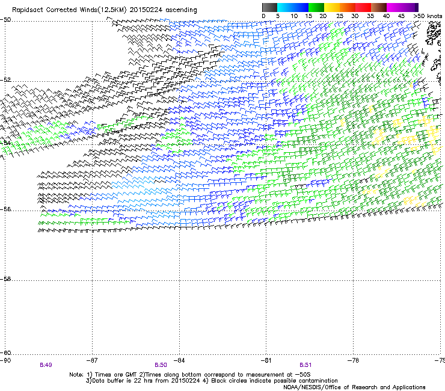Click the note 'Times are GMT'

click(116, 375)
